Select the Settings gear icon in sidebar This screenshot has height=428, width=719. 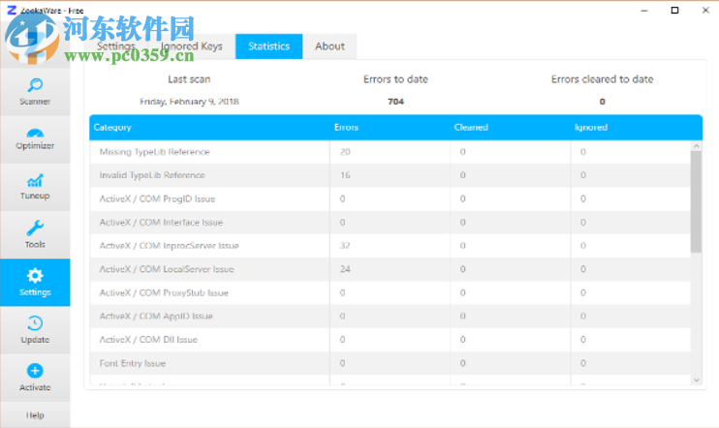(35, 275)
